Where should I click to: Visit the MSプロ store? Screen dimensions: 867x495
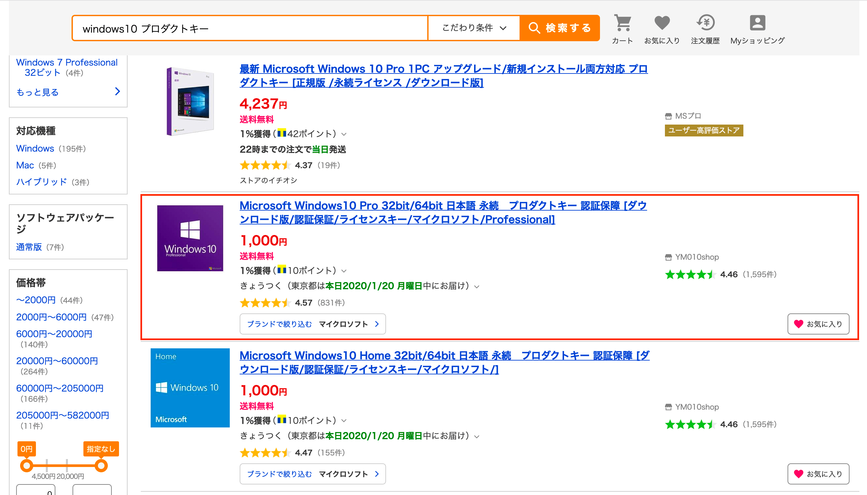click(688, 116)
